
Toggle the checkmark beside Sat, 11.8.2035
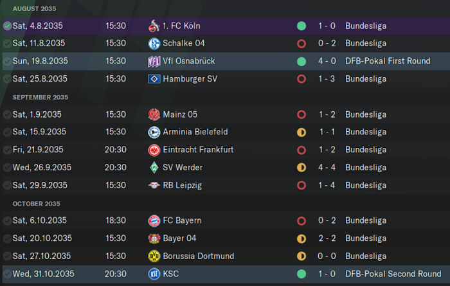[7, 44]
